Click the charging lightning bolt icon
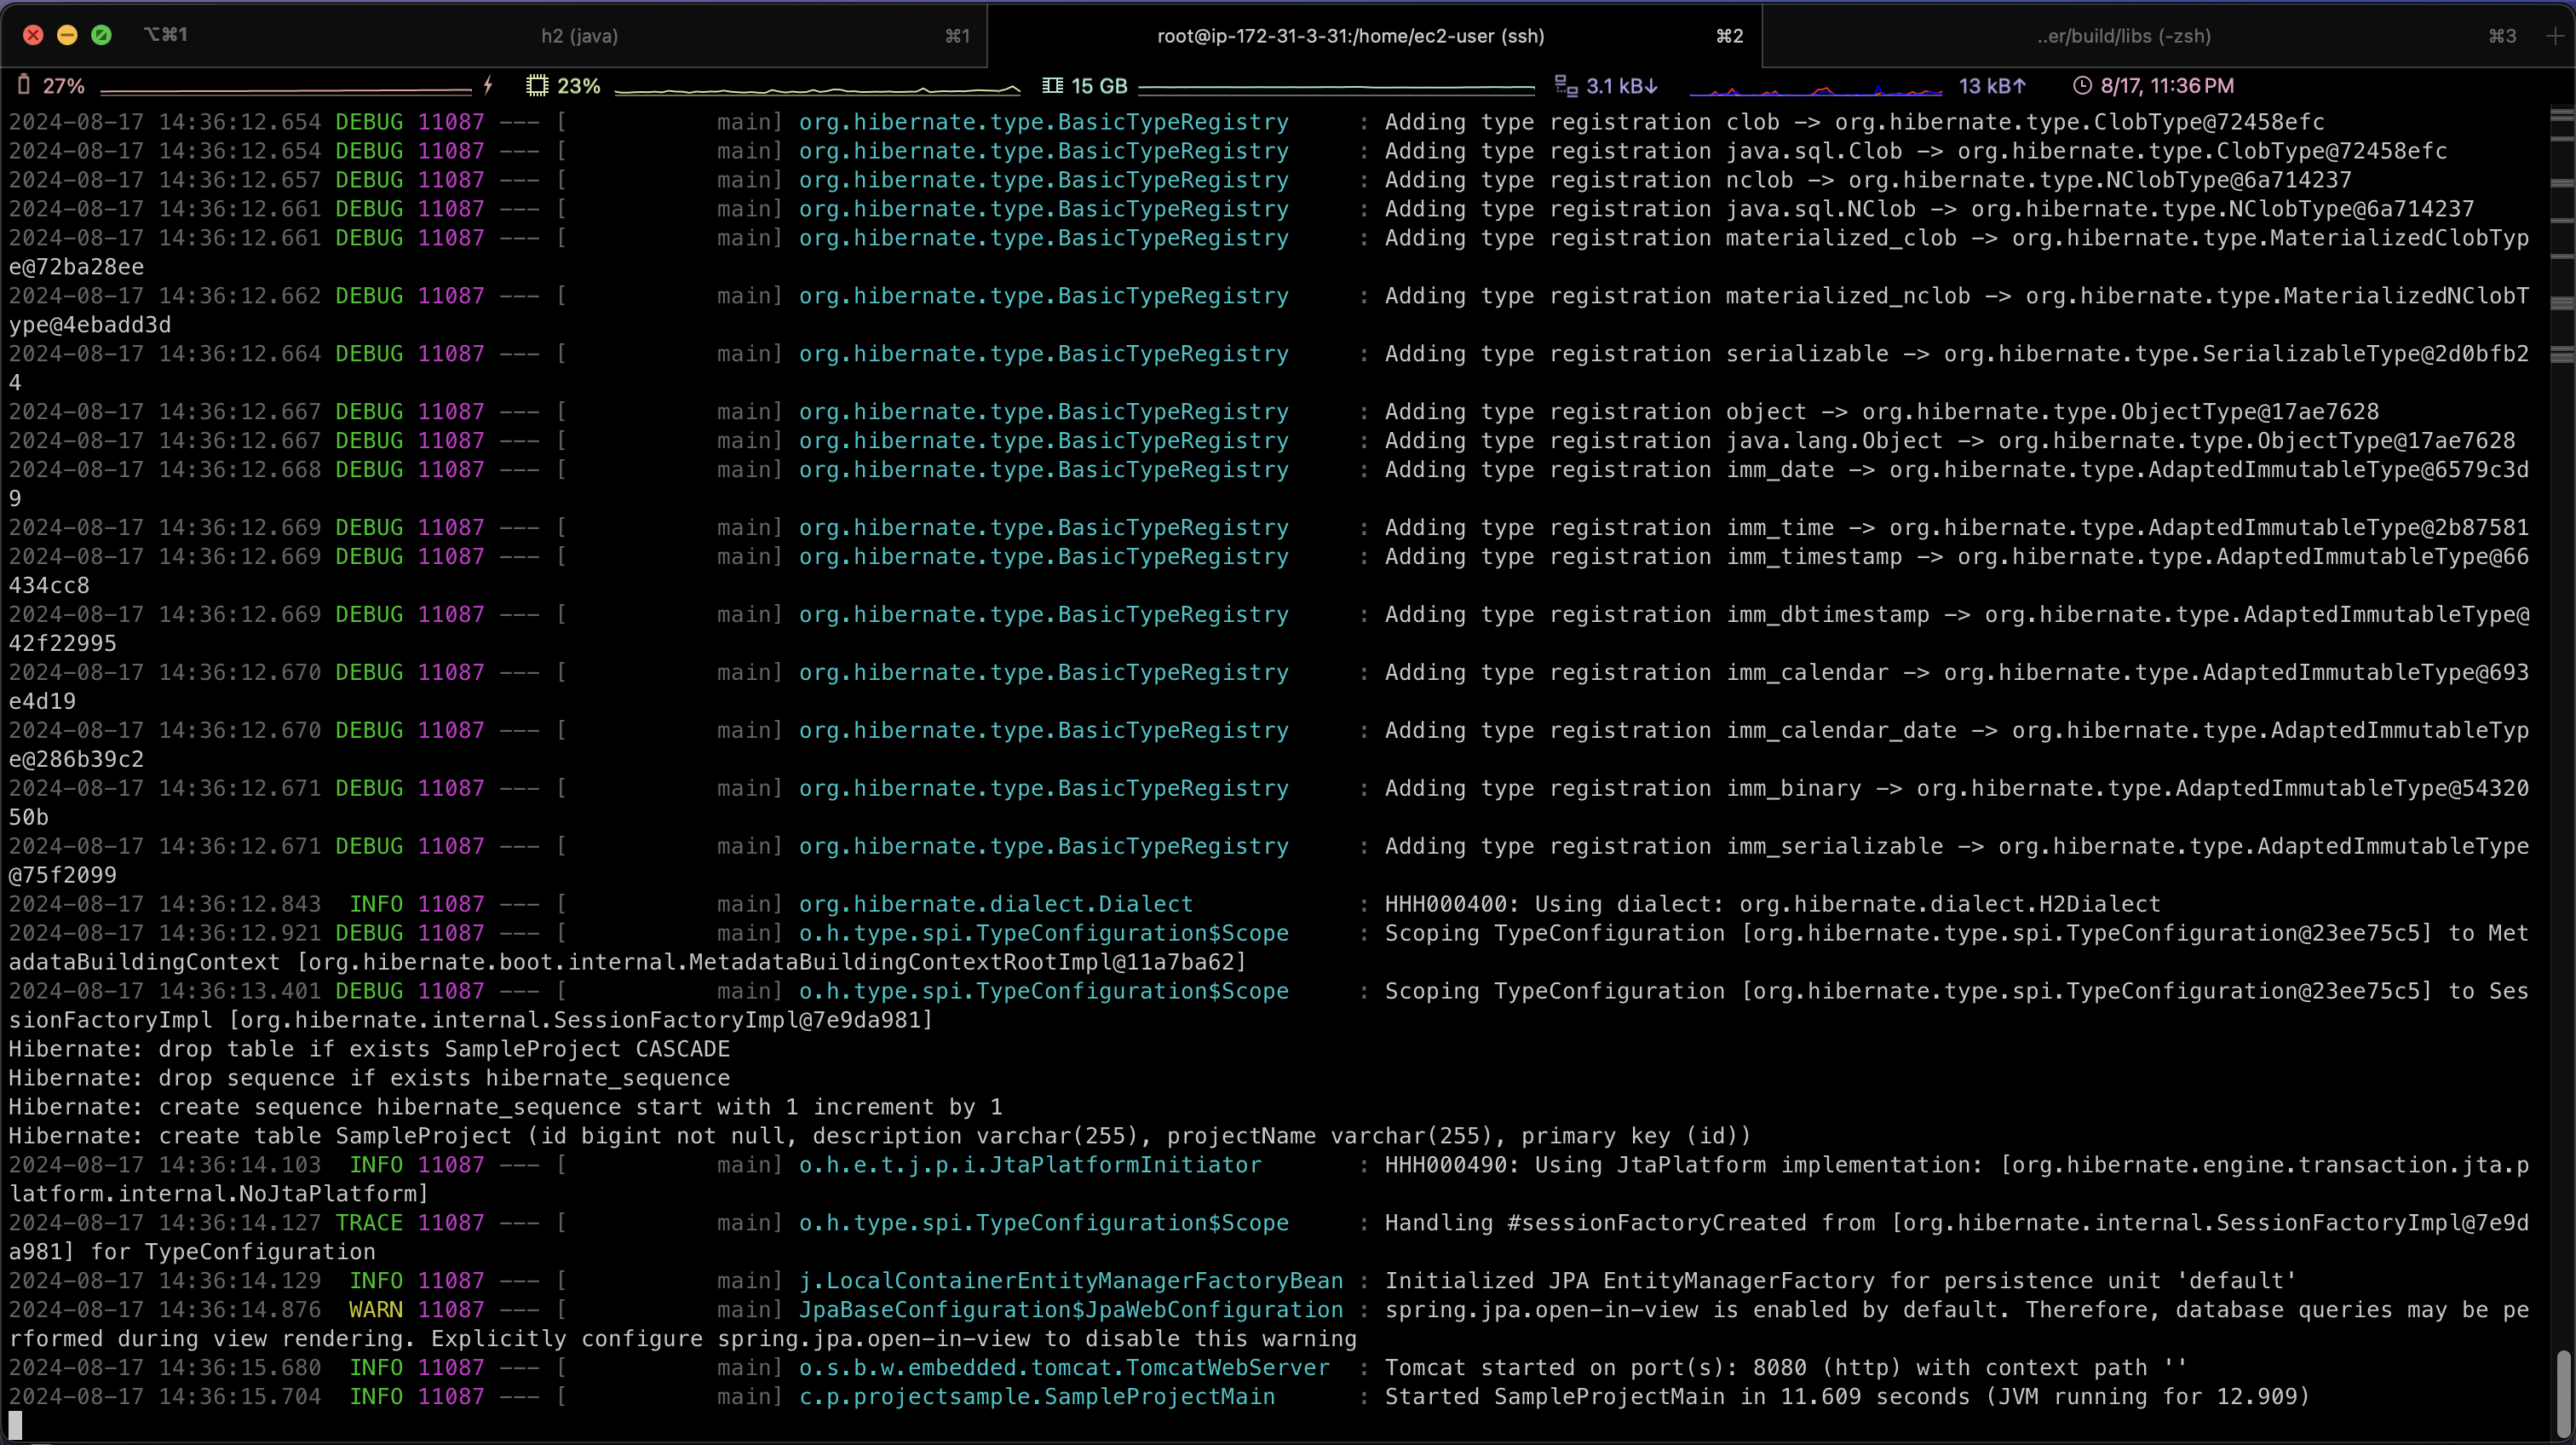 [x=488, y=86]
